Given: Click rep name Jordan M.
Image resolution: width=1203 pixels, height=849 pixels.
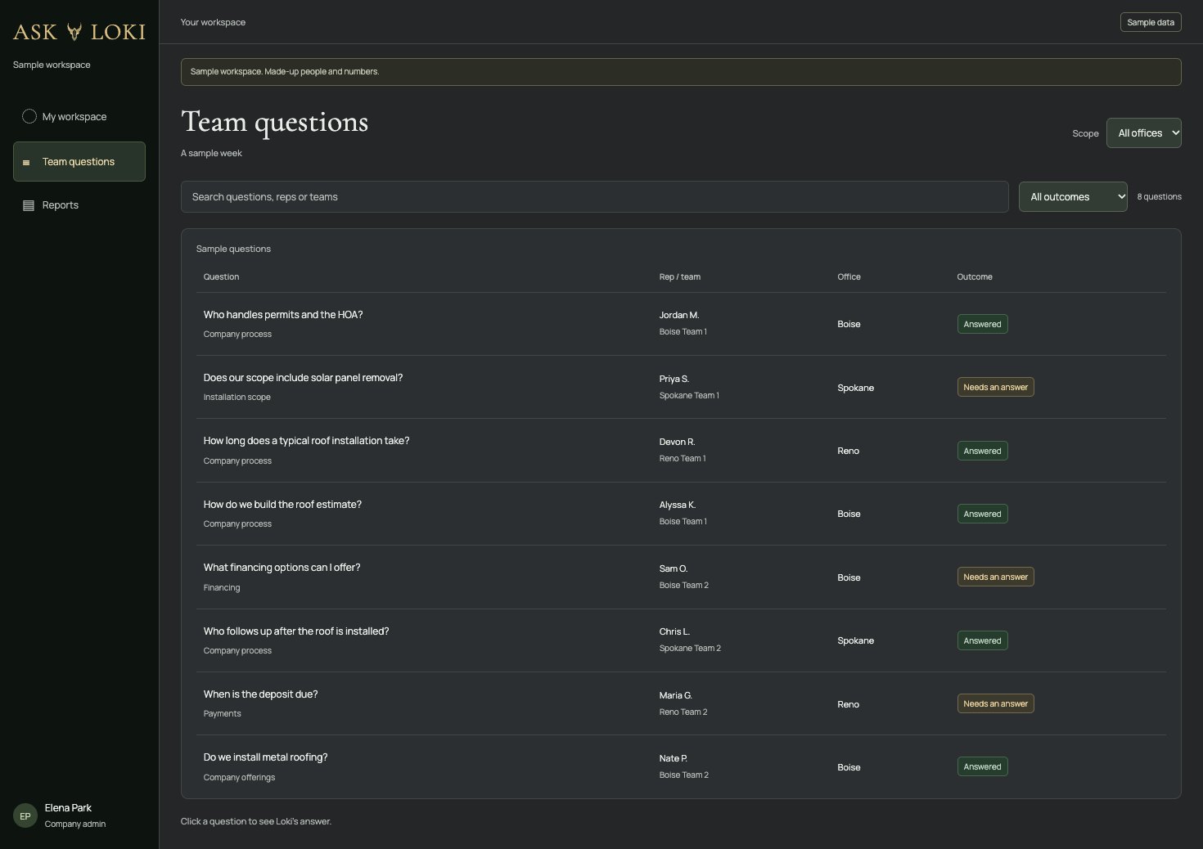Looking at the screenshot, I should (x=679, y=315).
